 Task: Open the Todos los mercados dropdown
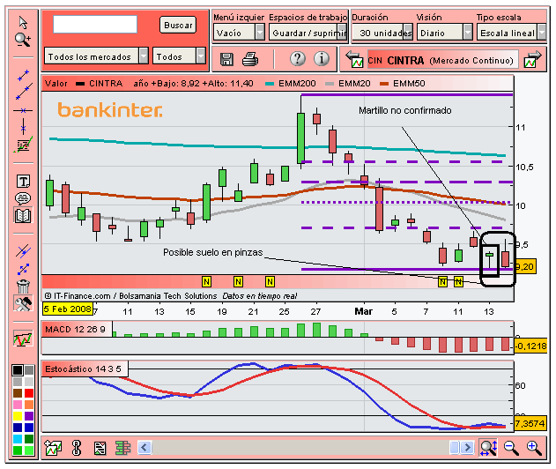96,56
